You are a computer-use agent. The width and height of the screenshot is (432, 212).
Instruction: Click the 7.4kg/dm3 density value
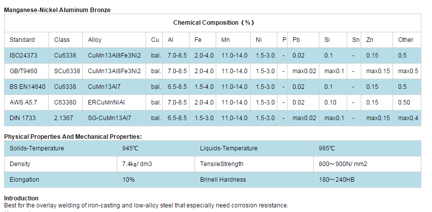click(x=137, y=164)
